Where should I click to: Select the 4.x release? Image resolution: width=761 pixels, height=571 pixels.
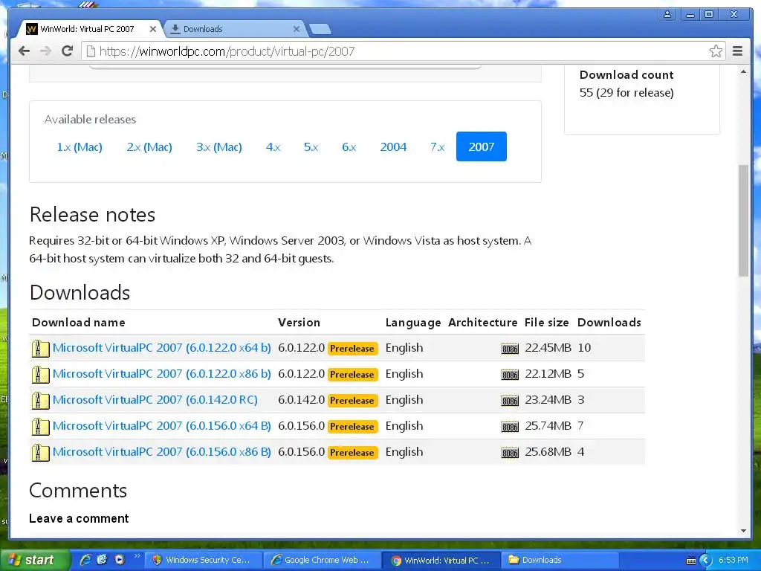(x=273, y=146)
